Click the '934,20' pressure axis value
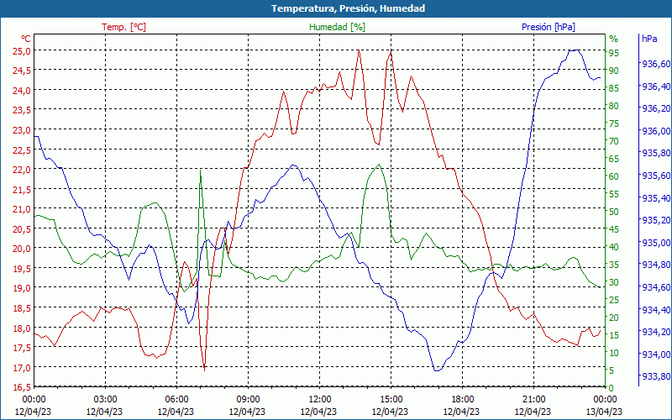 coord(656,332)
